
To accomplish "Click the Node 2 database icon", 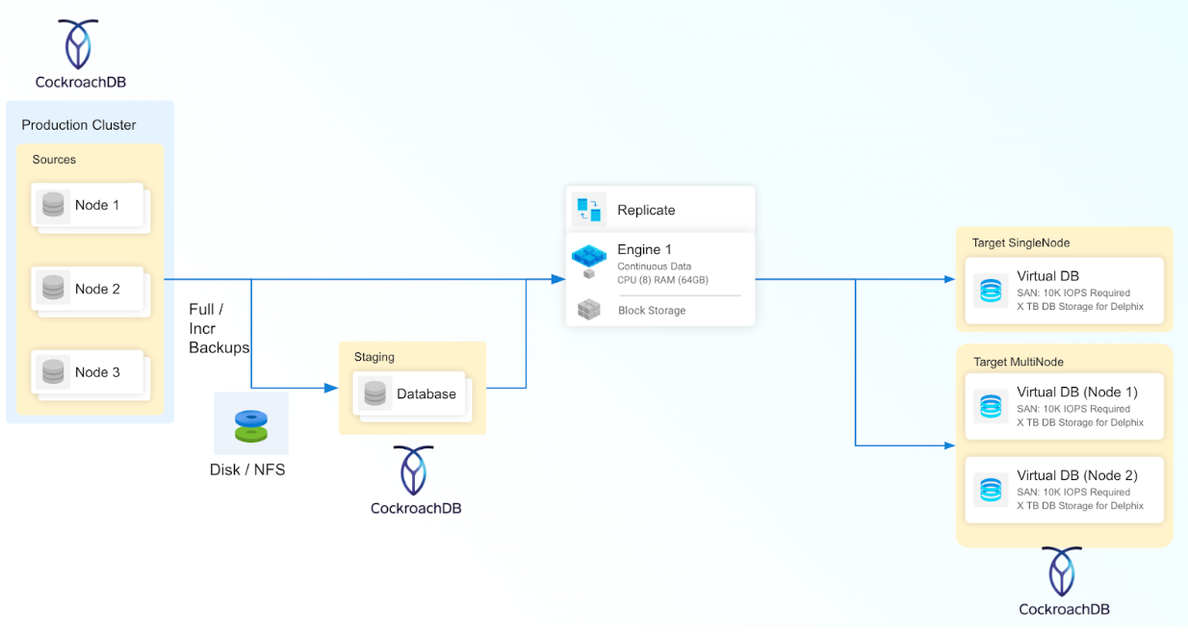I will 54,289.
